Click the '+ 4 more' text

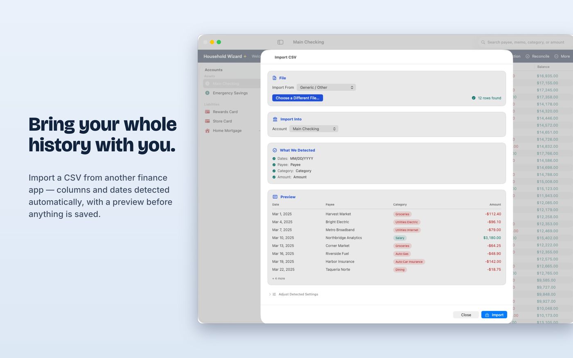279,279
